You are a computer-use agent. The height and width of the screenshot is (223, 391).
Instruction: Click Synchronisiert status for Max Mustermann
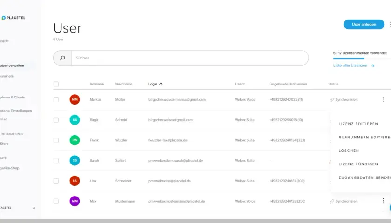[x=346, y=201]
